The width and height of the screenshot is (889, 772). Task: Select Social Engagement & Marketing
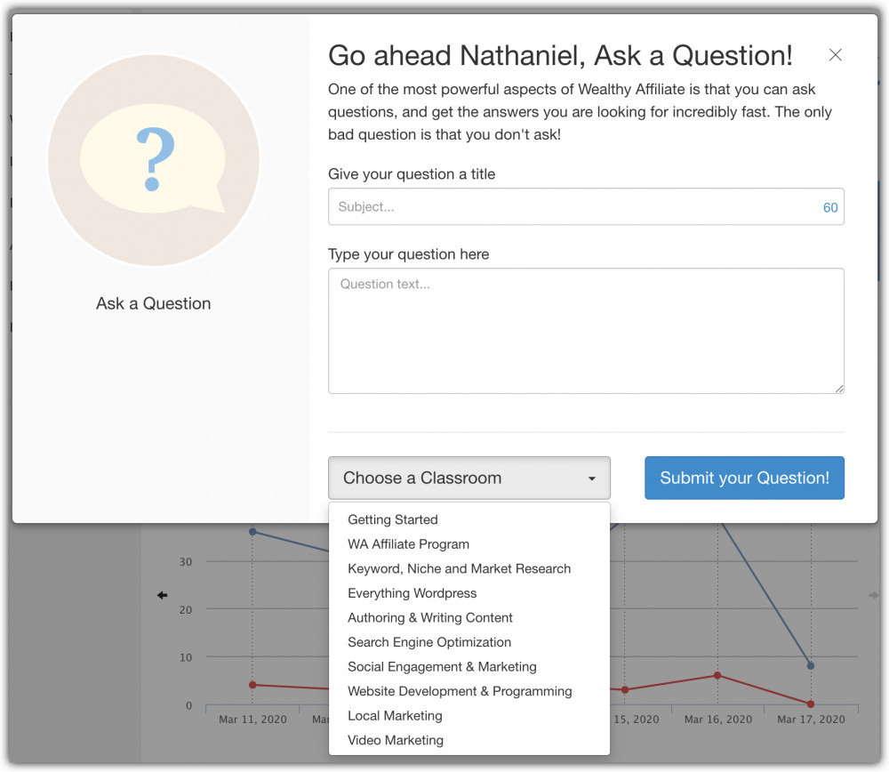[442, 666]
